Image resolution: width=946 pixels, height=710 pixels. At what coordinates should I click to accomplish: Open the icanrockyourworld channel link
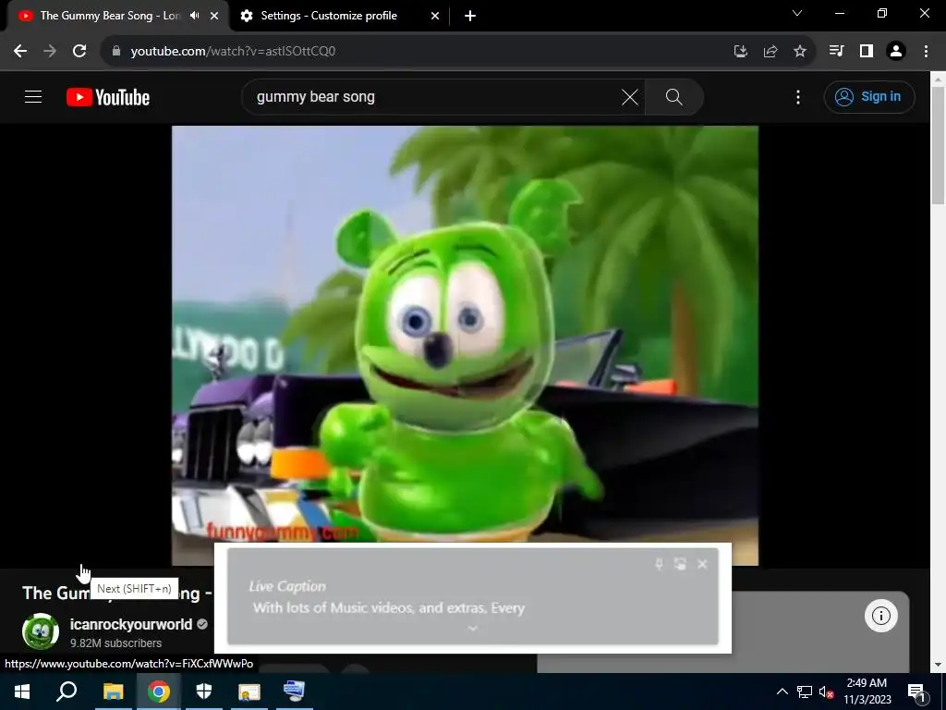[131, 624]
